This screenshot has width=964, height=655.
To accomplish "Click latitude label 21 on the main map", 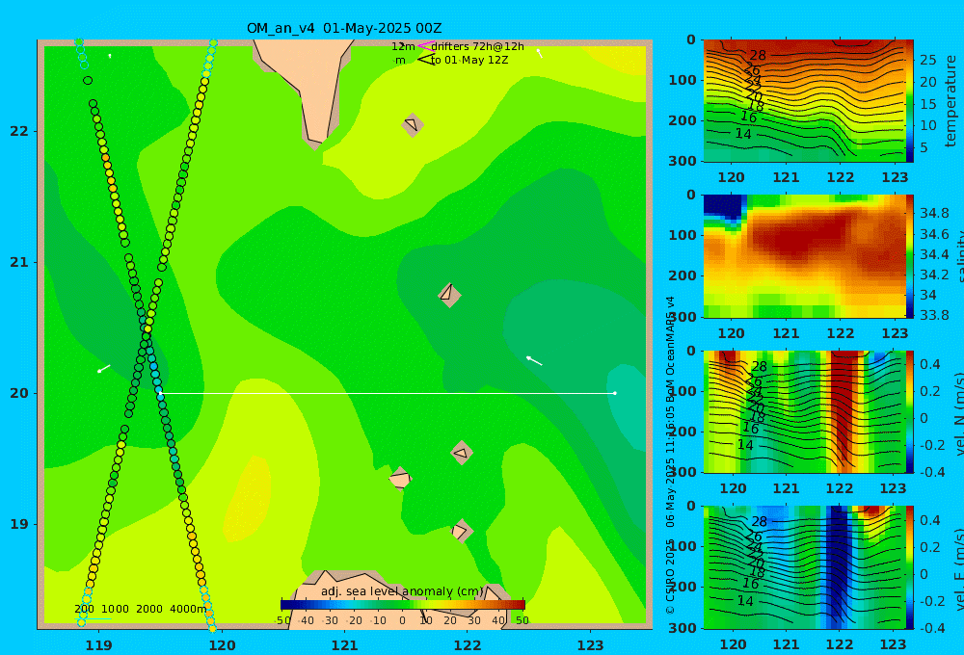I will coord(19,262).
